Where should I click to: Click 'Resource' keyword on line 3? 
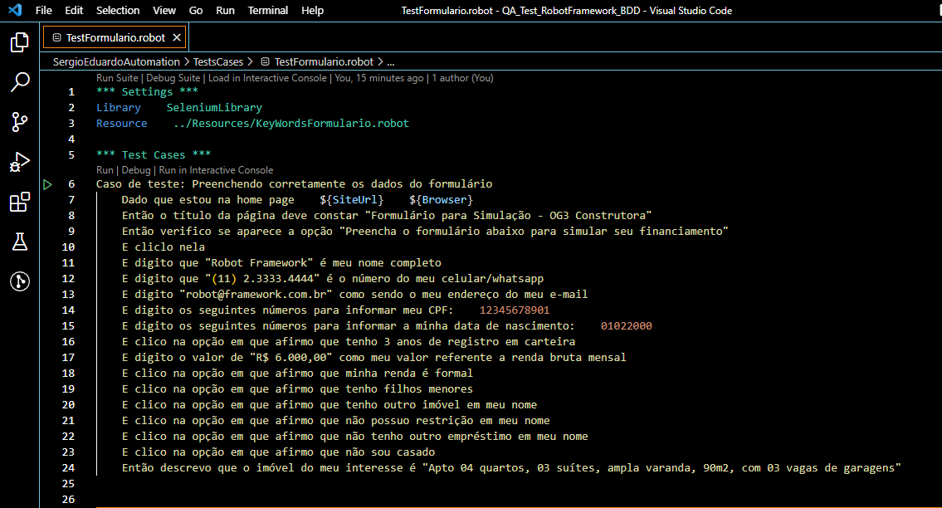click(121, 123)
